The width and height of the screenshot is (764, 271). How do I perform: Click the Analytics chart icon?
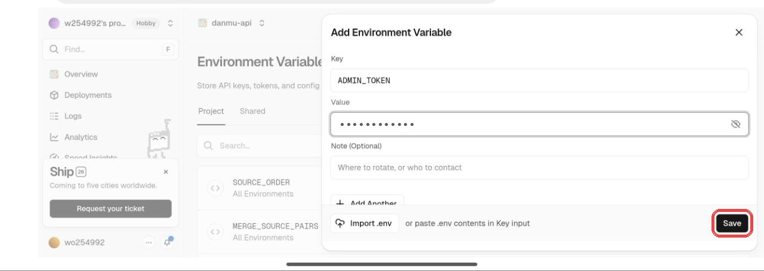54,137
